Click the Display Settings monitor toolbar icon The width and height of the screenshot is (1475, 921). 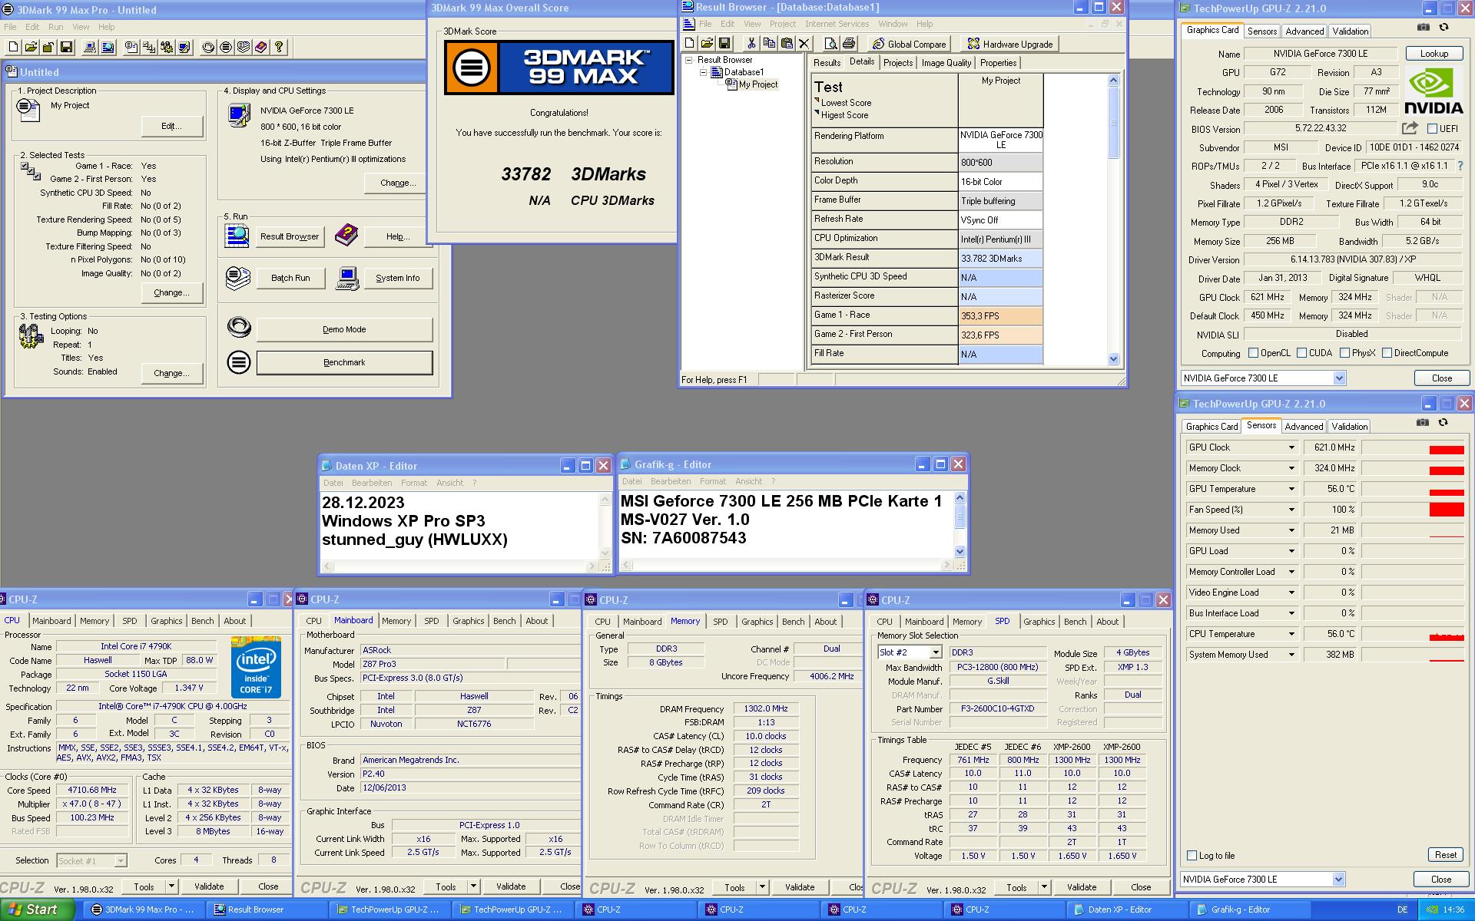184,48
